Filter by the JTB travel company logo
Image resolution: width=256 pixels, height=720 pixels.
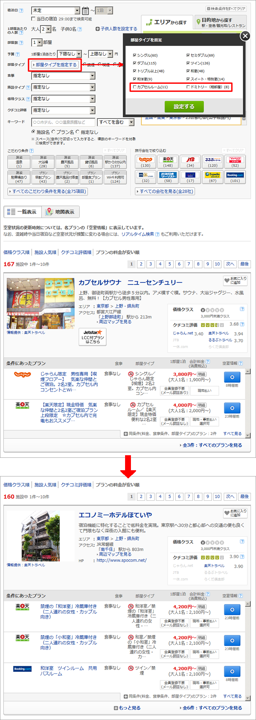point(191,162)
